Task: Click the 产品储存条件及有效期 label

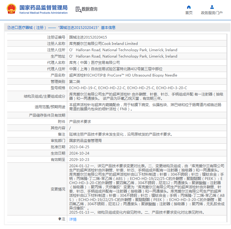Action: (x=47, y=115)
